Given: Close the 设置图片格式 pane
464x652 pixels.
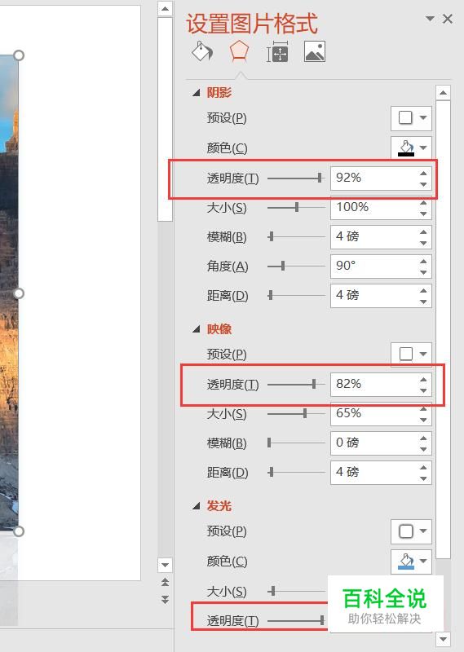Looking at the screenshot, I should pyautogui.click(x=448, y=18).
